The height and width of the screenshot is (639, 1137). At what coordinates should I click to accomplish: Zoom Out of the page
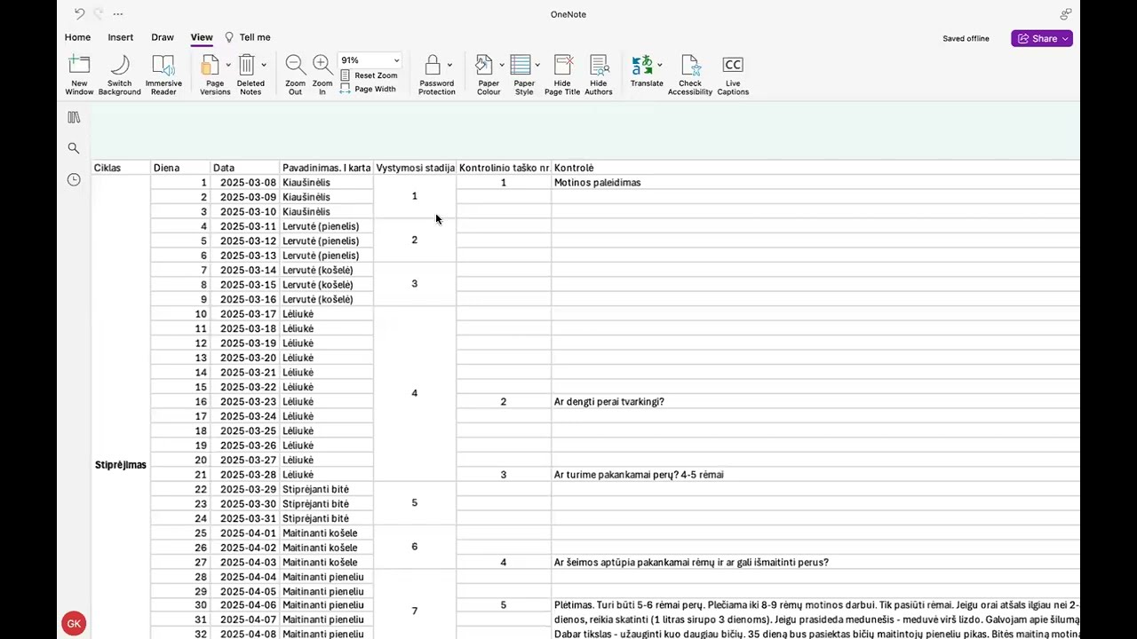(x=295, y=75)
